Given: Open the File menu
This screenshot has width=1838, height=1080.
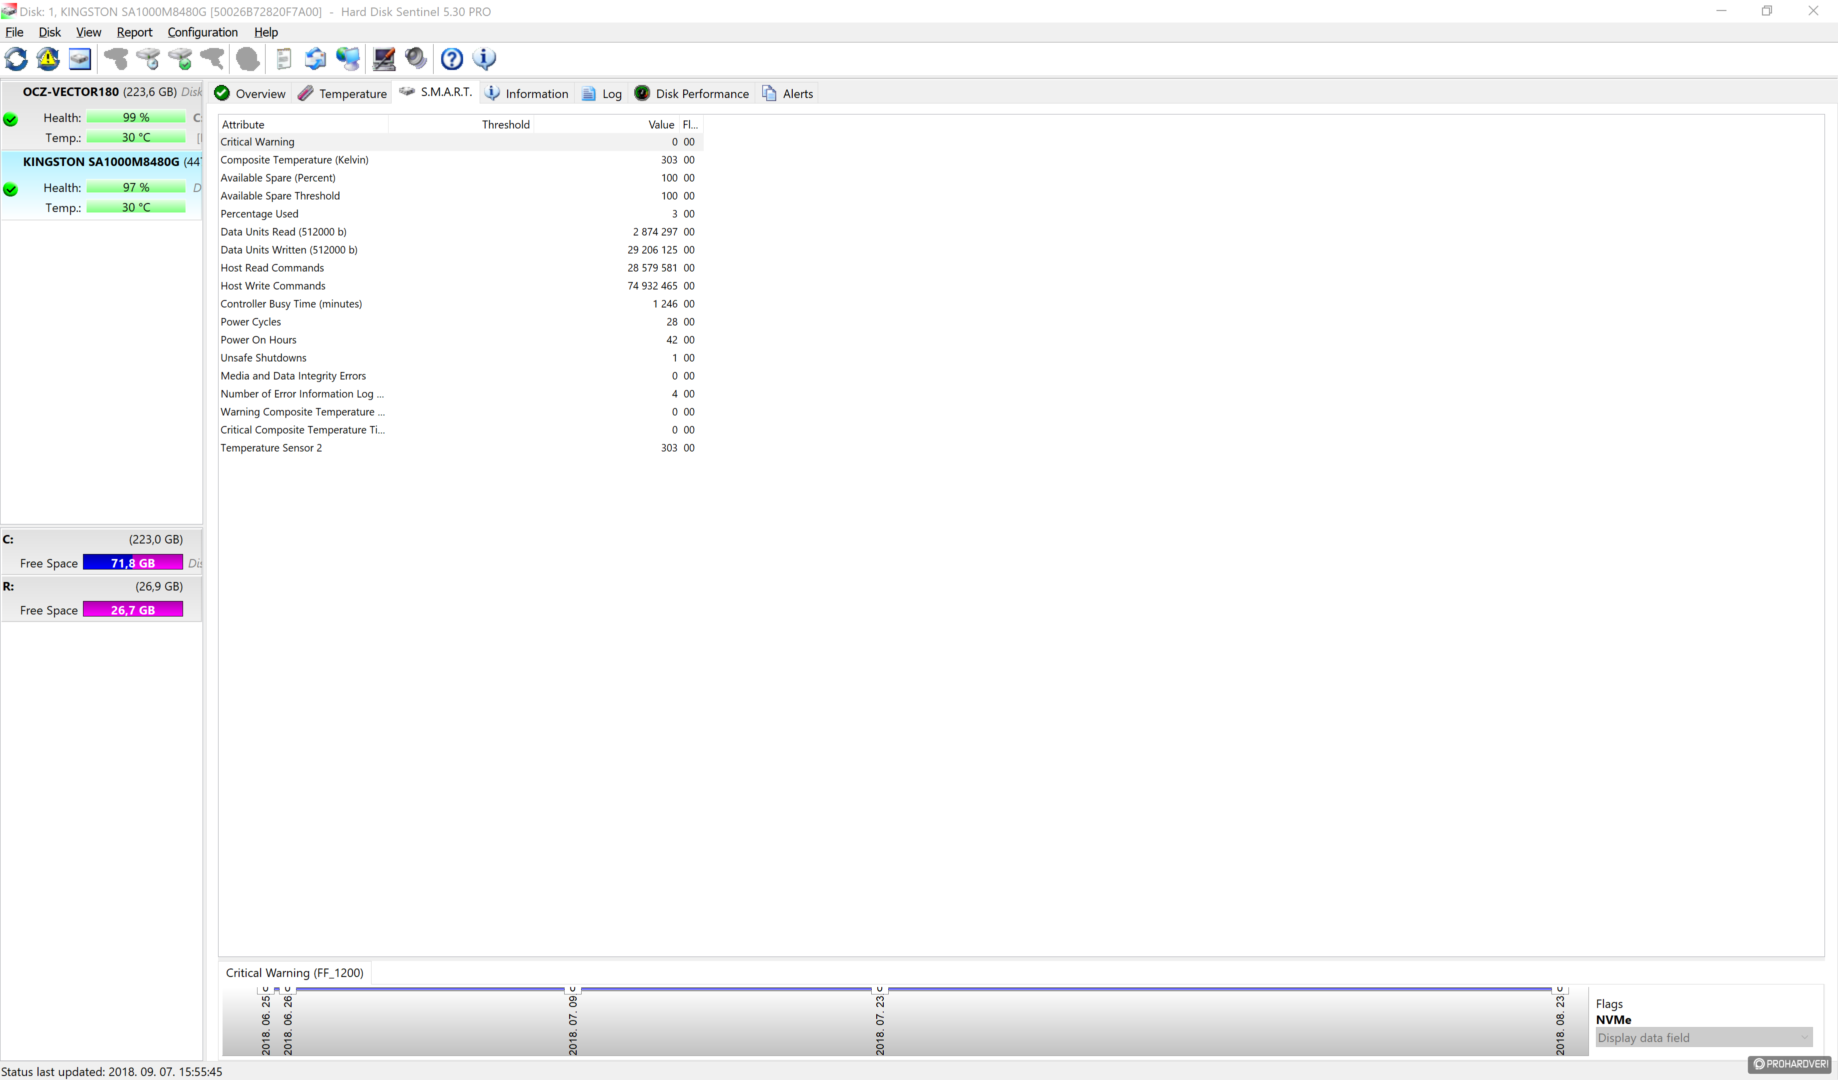Looking at the screenshot, I should [x=15, y=32].
